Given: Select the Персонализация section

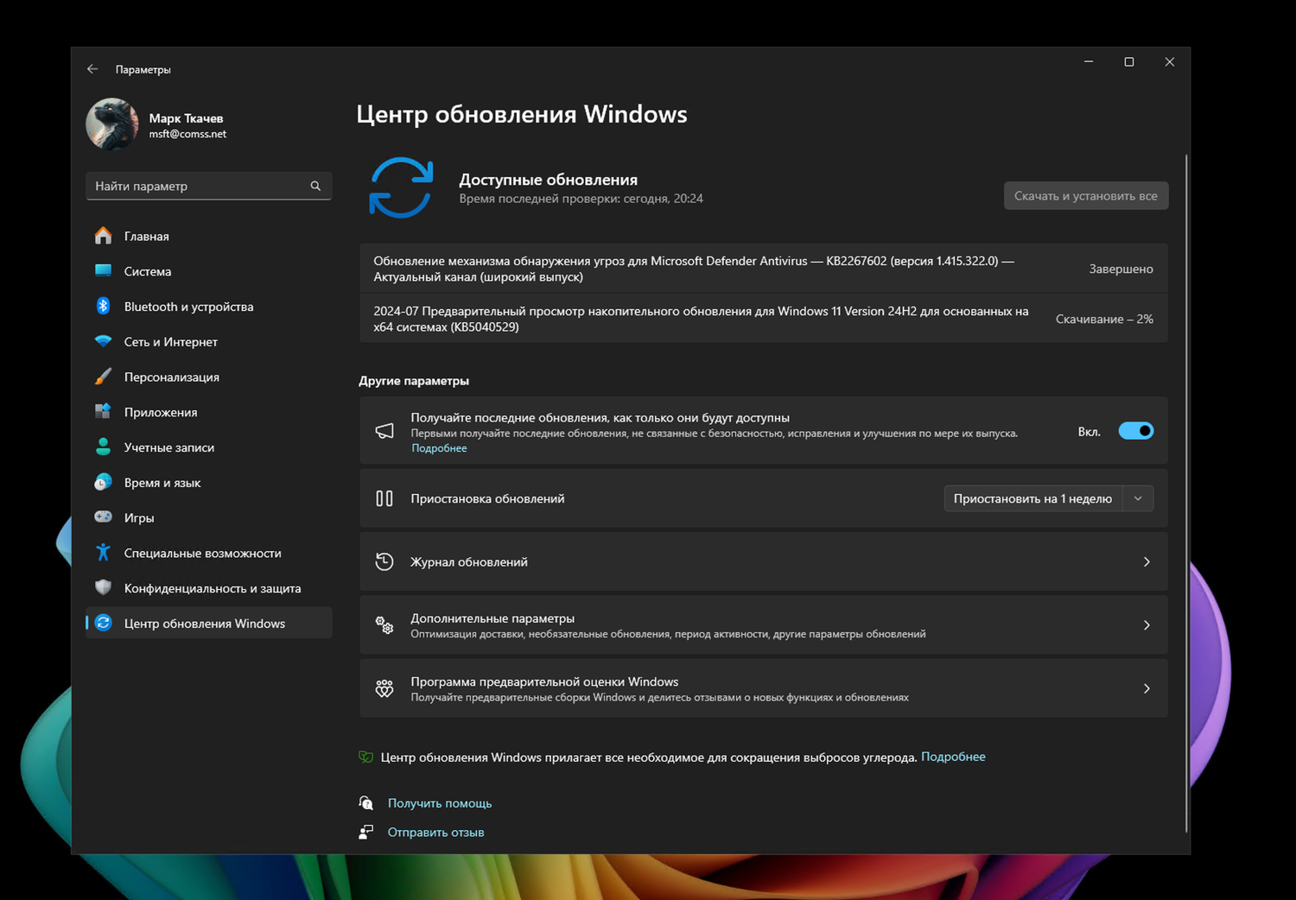Looking at the screenshot, I should pos(209,377).
